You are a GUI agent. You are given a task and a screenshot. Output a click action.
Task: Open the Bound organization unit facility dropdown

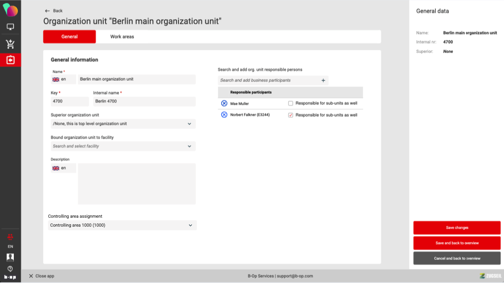pyautogui.click(x=189, y=146)
